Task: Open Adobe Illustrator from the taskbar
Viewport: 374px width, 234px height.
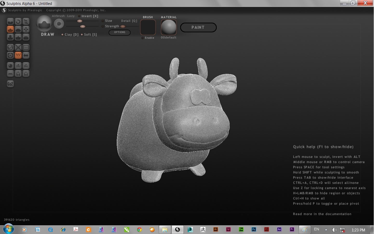Action: tap(216, 229)
